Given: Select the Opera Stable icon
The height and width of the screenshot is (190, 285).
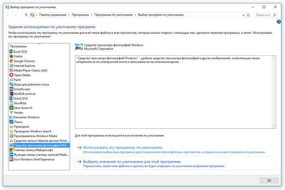Looking at the screenshot, I should [11, 75].
